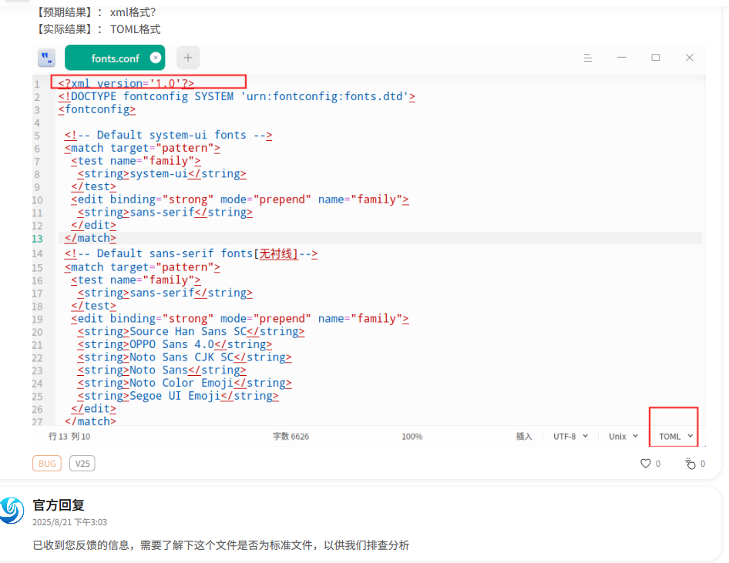Click the 100% zoom level
The height and width of the screenshot is (563, 729).
412,437
